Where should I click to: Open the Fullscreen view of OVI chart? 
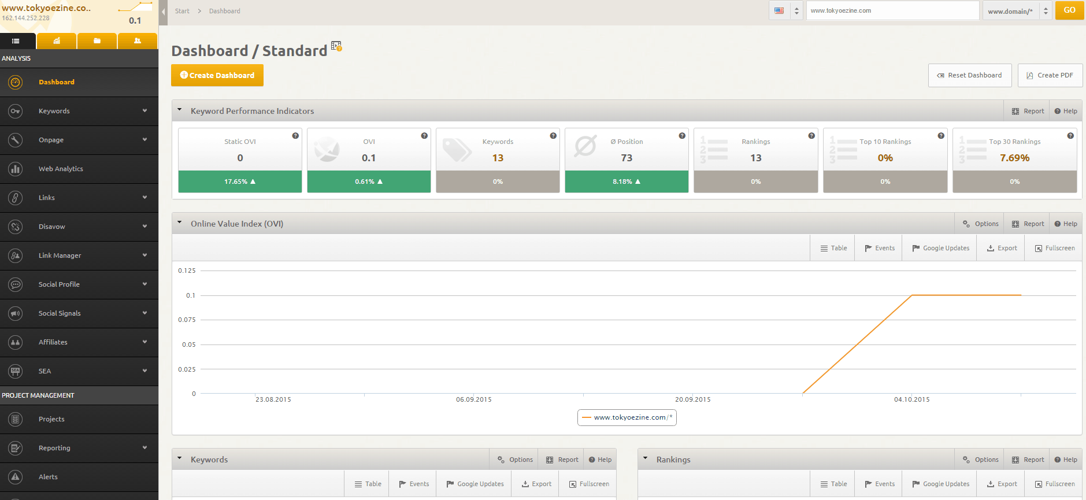click(1054, 248)
